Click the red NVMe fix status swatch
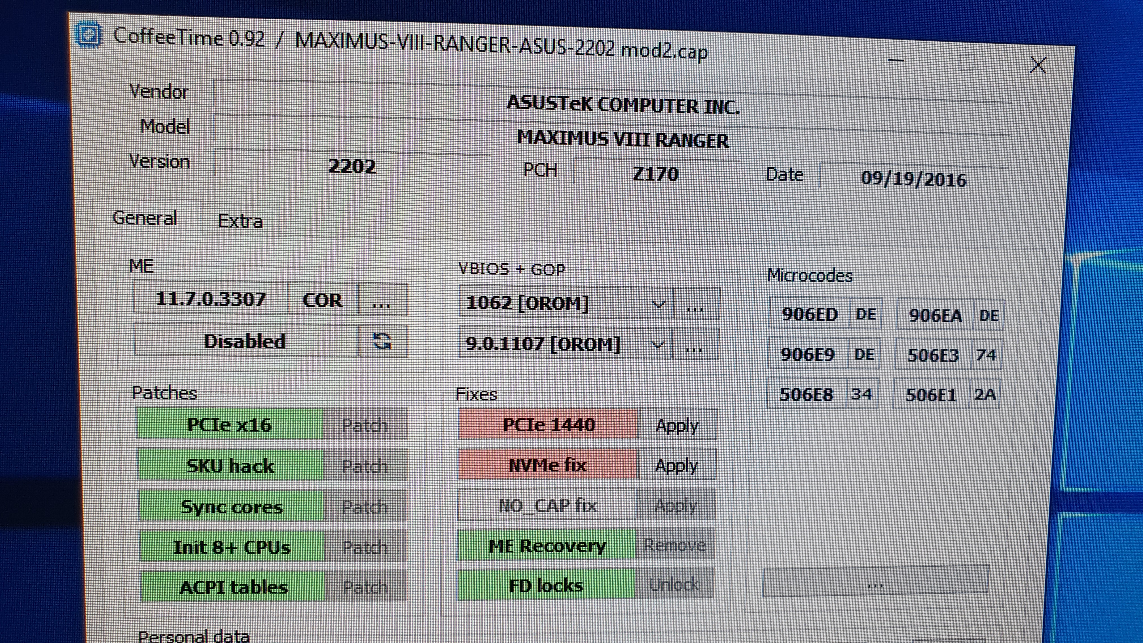 click(x=547, y=465)
